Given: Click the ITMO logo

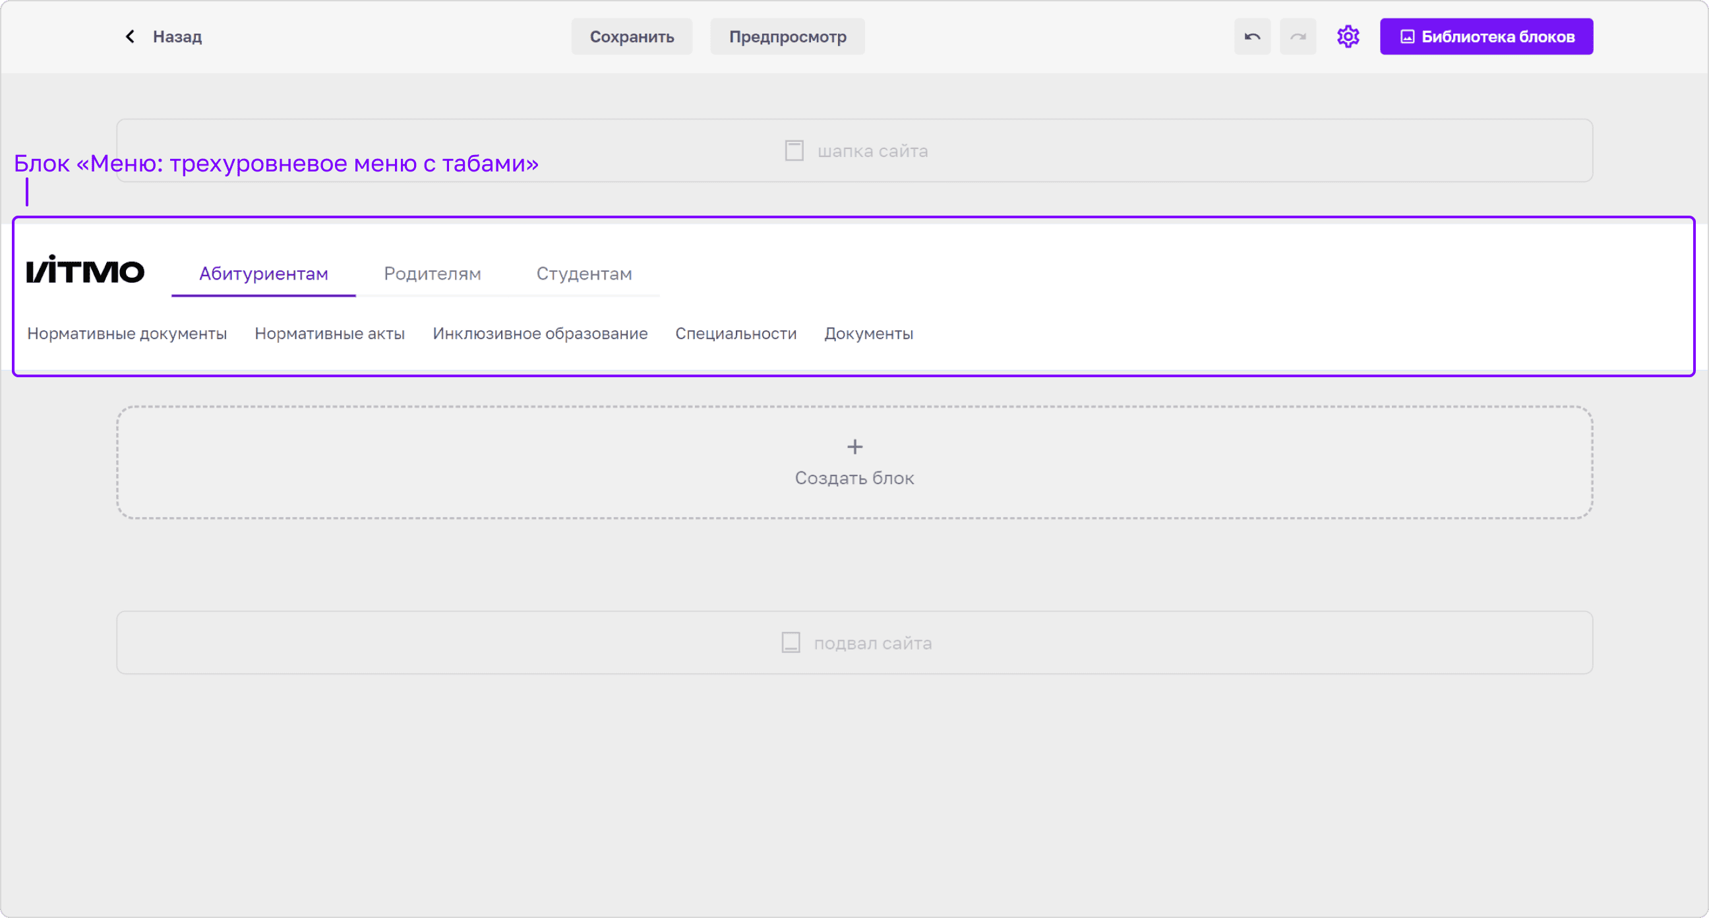Looking at the screenshot, I should pyautogui.click(x=85, y=270).
